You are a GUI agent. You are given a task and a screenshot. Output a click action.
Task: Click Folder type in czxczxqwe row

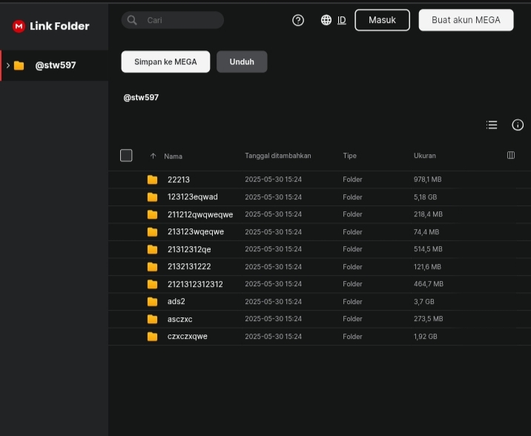tap(352, 337)
